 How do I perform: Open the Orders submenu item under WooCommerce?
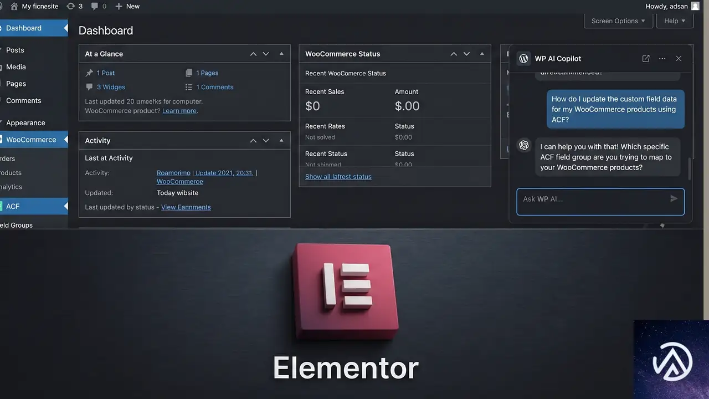[x=8, y=158]
